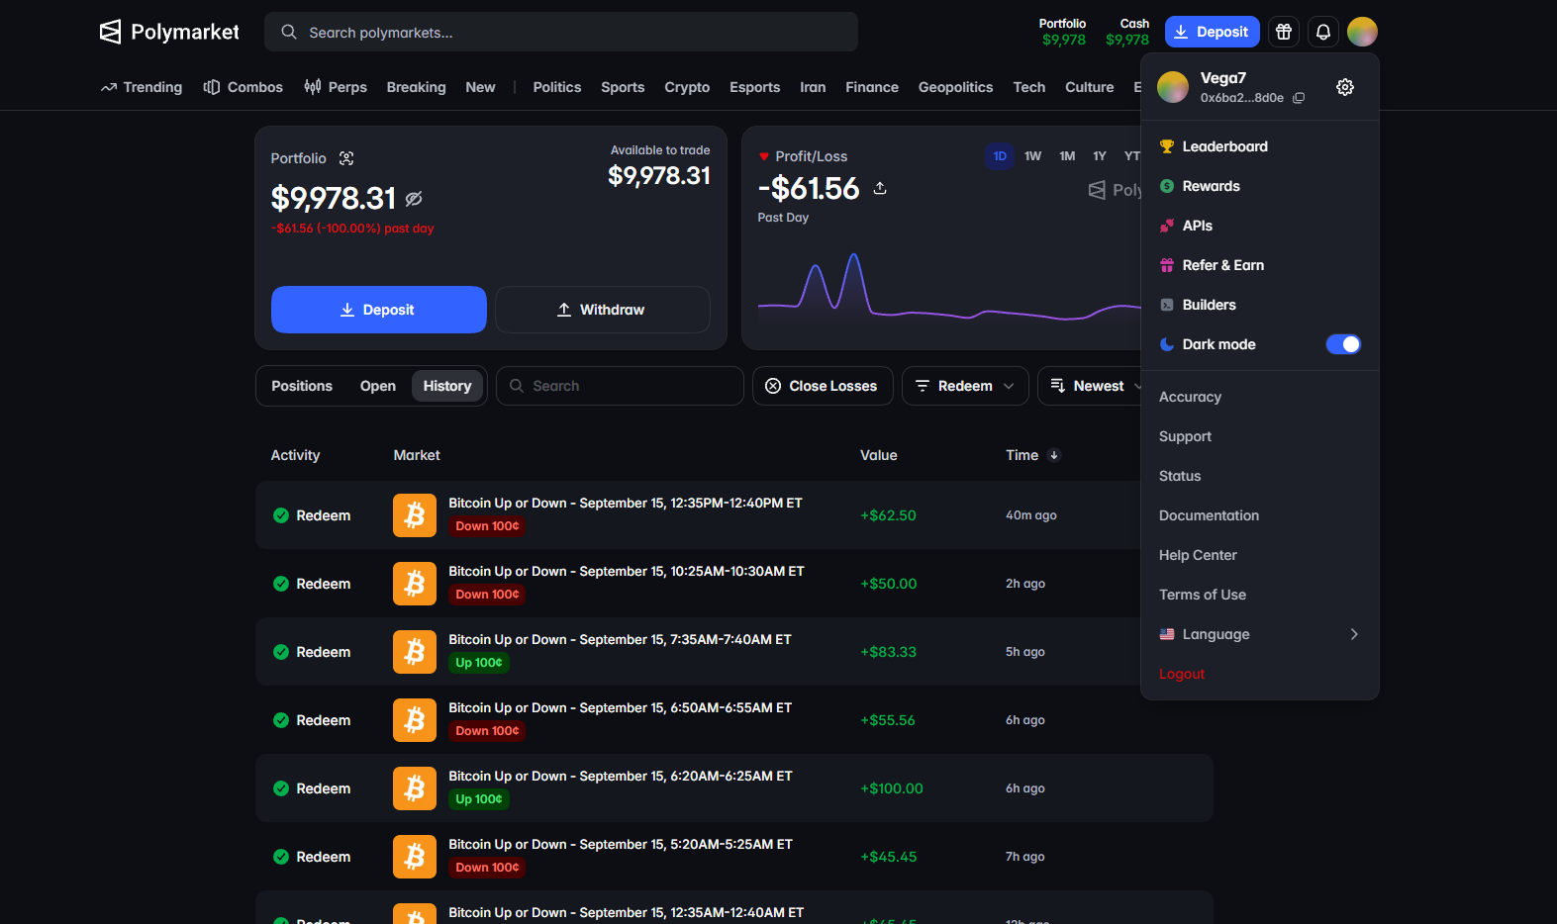Click Bitcoin icon of 12:35PM-12:40PM market

tap(415, 515)
